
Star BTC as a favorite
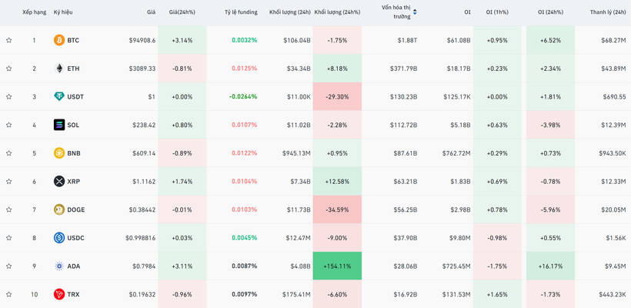(9, 40)
